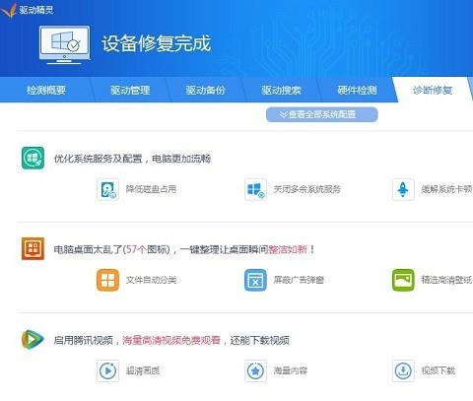Click the 海量内容 star icon
This screenshot has height=401, width=473.
pos(255,370)
